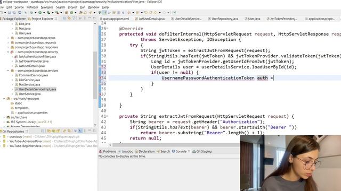Image resolution: width=341 pixels, height=191 pixels.
Task: Open the Navigate menu
Action: [47, 7]
